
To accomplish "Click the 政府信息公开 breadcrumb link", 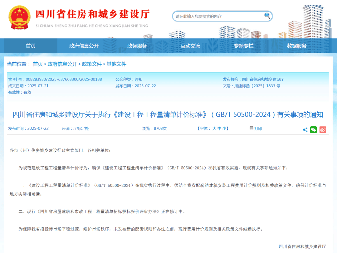I will [x=62, y=64].
